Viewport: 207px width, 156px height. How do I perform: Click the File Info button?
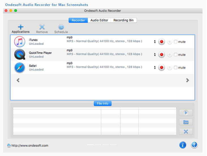pyautogui.click(x=103, y=104)
